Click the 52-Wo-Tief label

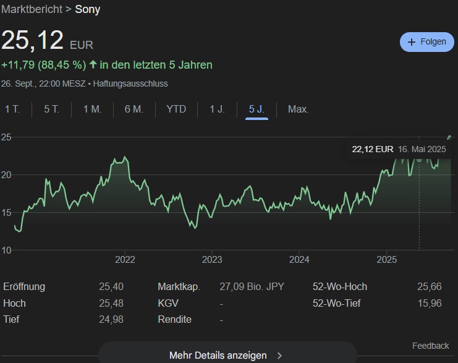[x=336, y=304]
